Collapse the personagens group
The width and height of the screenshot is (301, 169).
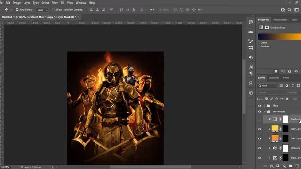(264, 112)
